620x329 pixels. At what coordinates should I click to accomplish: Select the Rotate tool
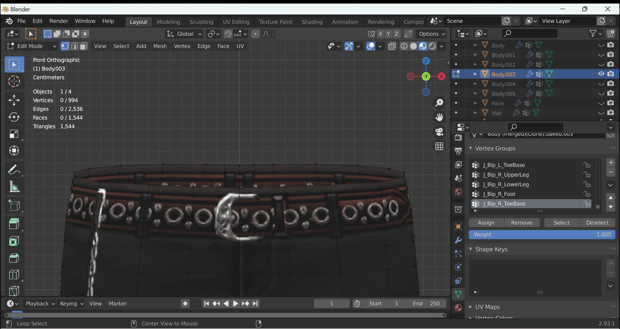pyautogui.click(x=14, y=117)
